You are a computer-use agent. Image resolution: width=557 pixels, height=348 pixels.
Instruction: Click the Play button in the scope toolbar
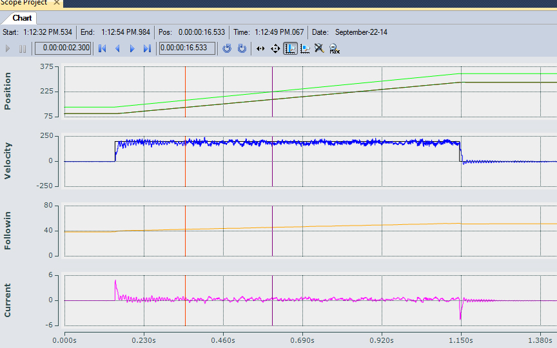point(8,48)
